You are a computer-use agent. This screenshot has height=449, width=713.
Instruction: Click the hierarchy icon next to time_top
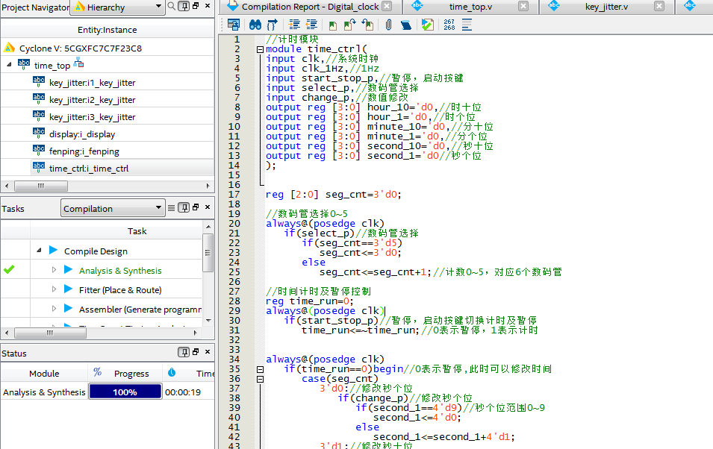coord(78,64)
